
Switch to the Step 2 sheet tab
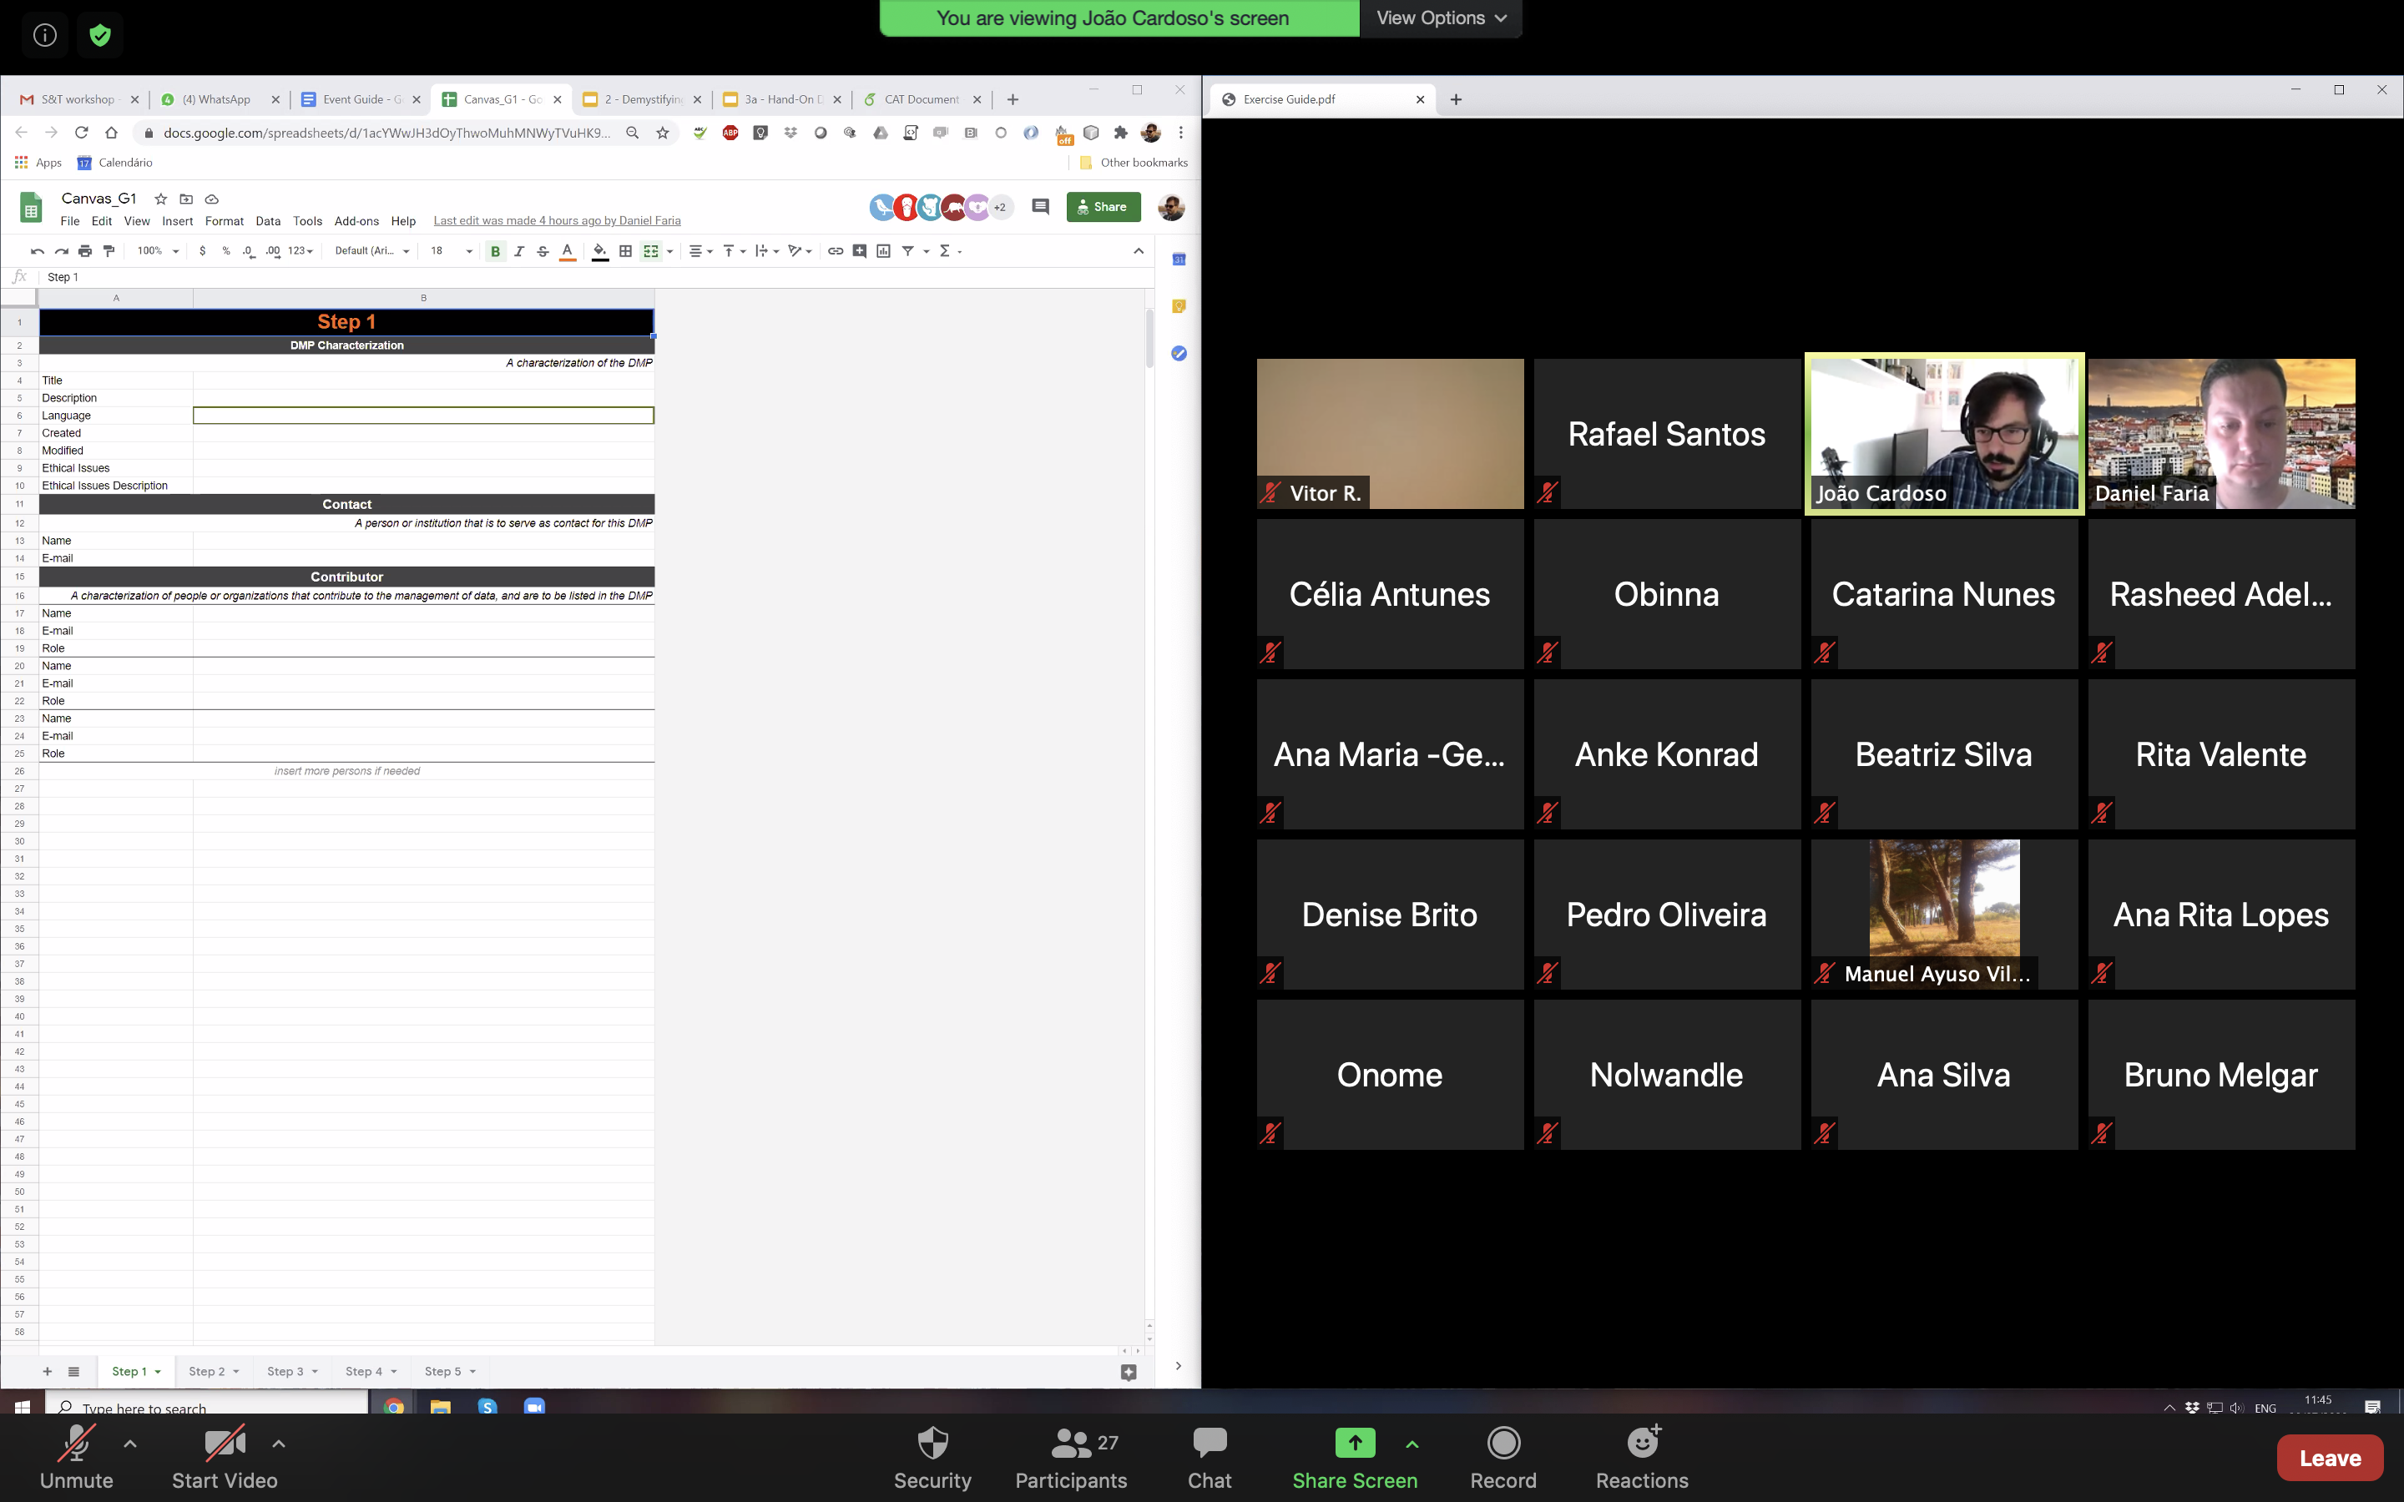click(x=214, y=1371)
